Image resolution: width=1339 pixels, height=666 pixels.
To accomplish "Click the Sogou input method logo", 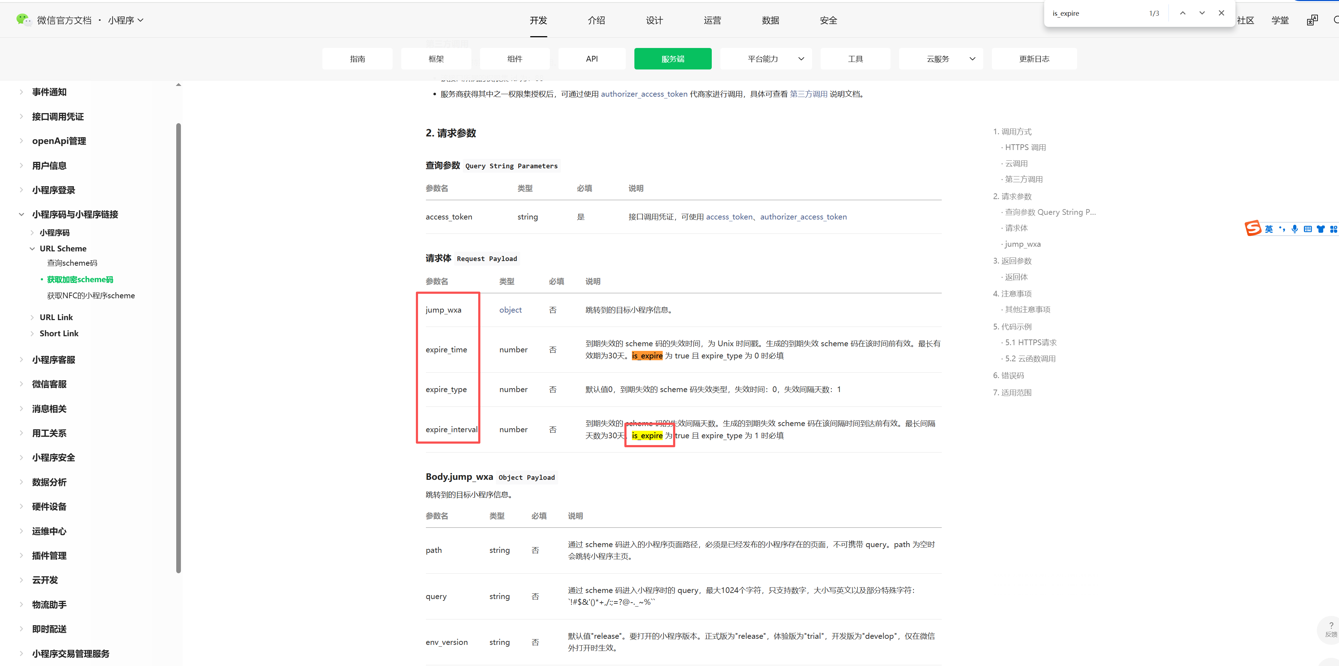I will (x=1253, y=228).
